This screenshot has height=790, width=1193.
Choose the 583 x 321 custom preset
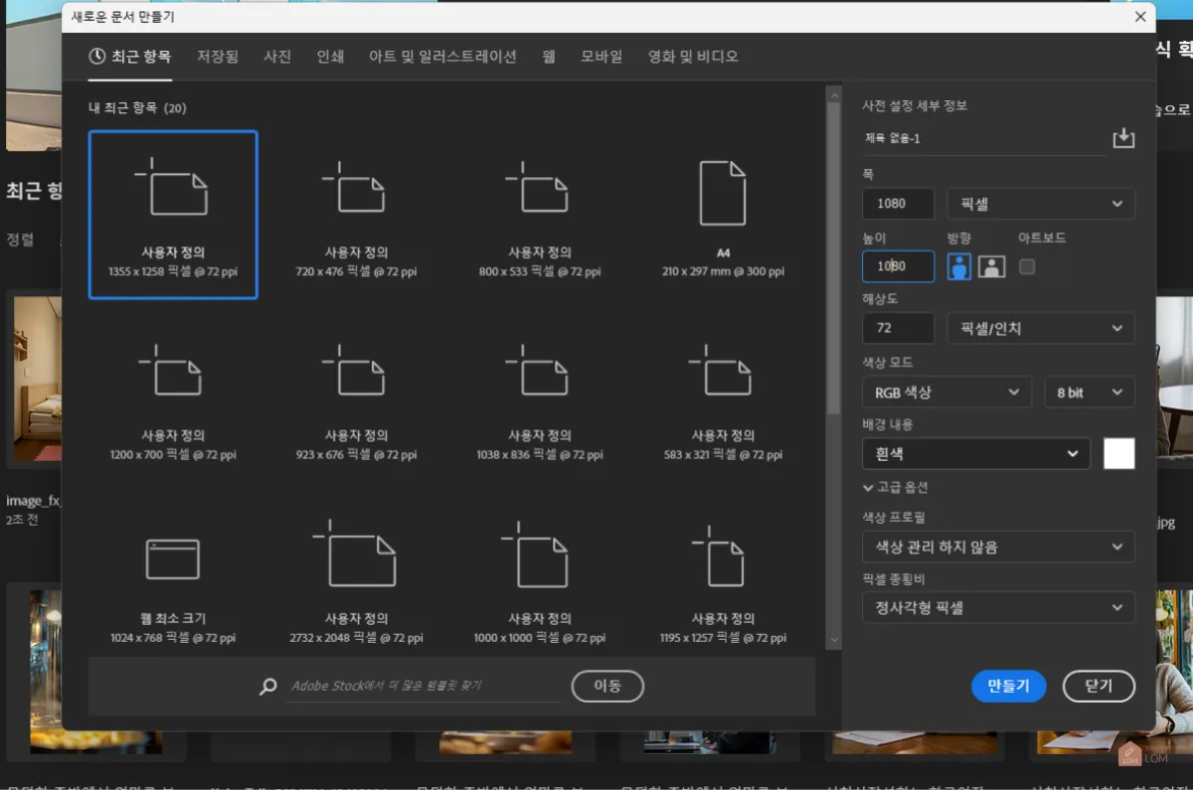723,397
